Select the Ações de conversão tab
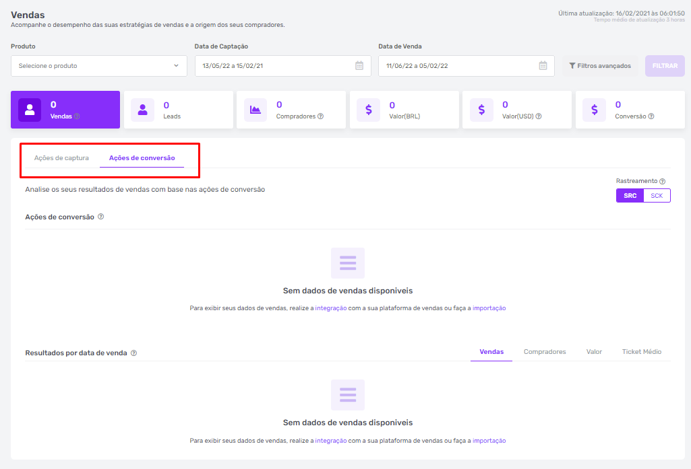The image size is (691, 469). (142, 158)
